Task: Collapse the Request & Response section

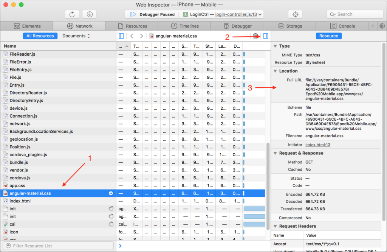Action: click(276, 153)
